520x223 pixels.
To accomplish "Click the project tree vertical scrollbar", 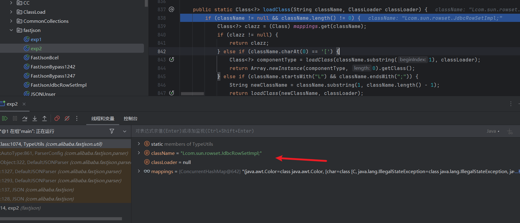I will click(x=146, y=3).
